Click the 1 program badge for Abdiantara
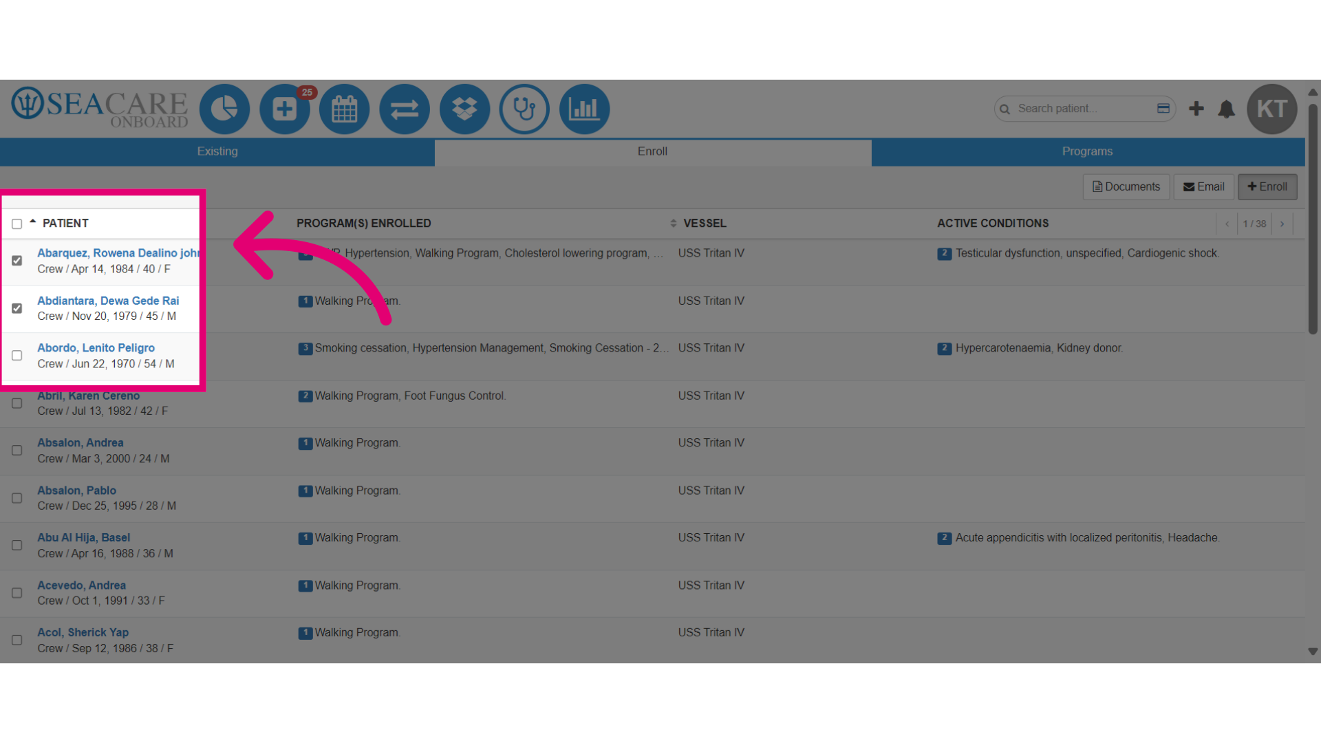The width and height of the screenshot is (1321, 743). 305,301
